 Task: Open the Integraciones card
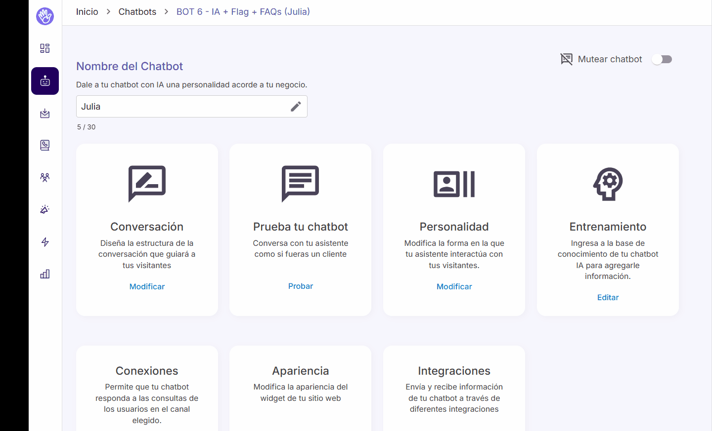(x=454, y=389)
